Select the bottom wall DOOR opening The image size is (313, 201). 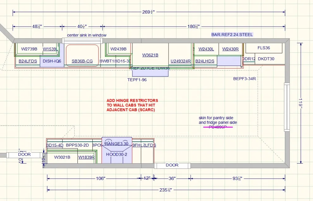click(x=172, y=165)
